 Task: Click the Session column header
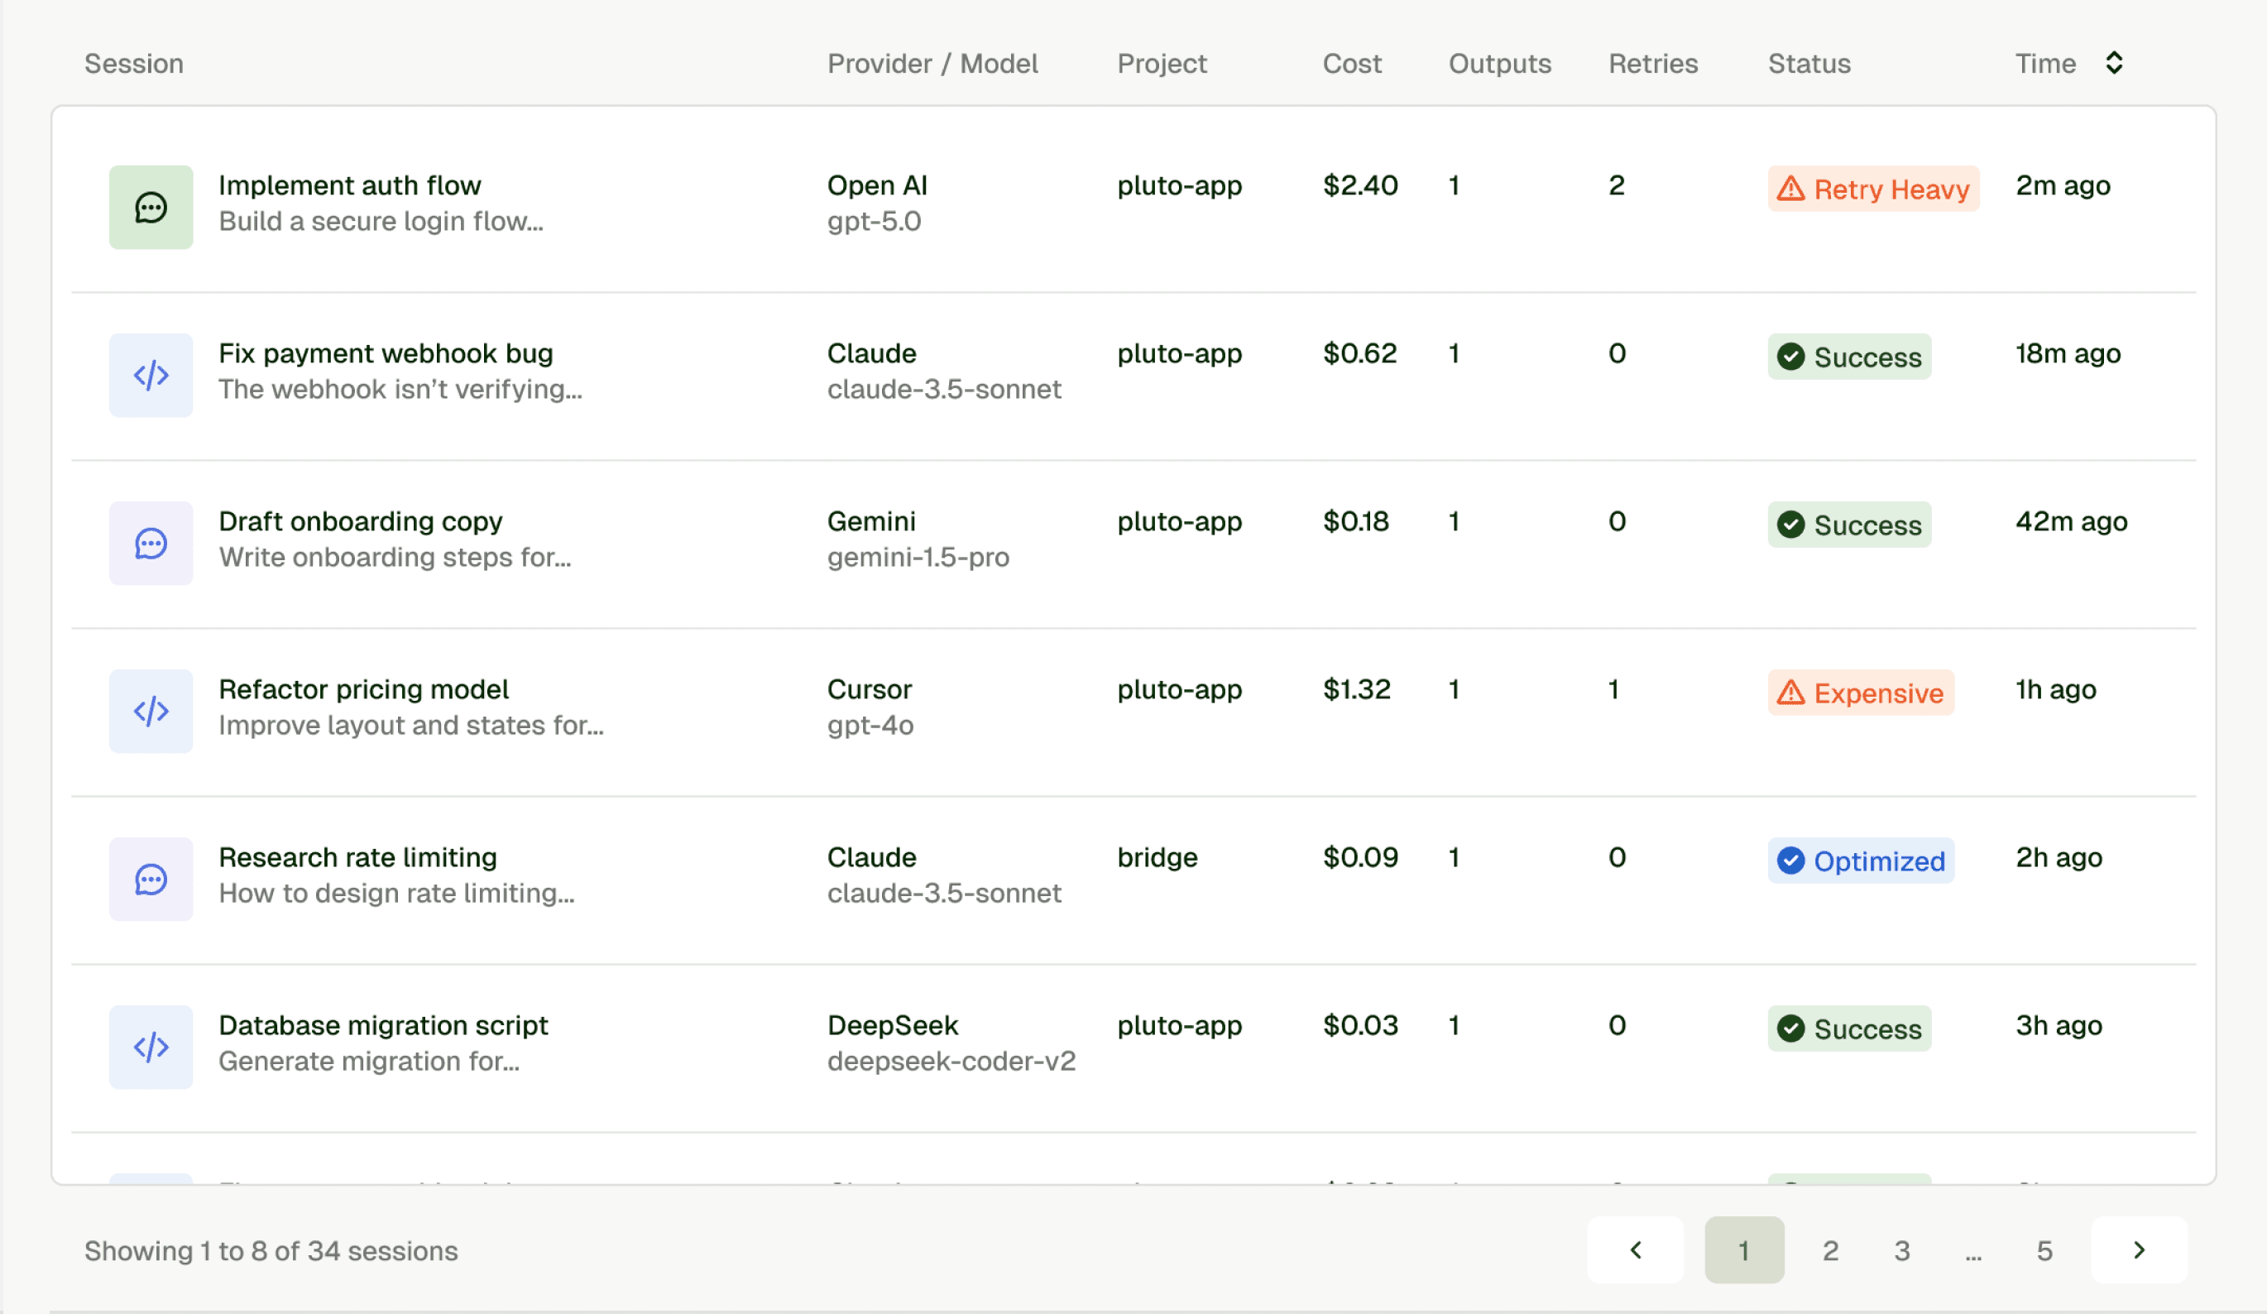click(134, 64)
